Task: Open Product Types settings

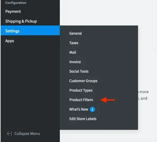Action: coord(81,90)
